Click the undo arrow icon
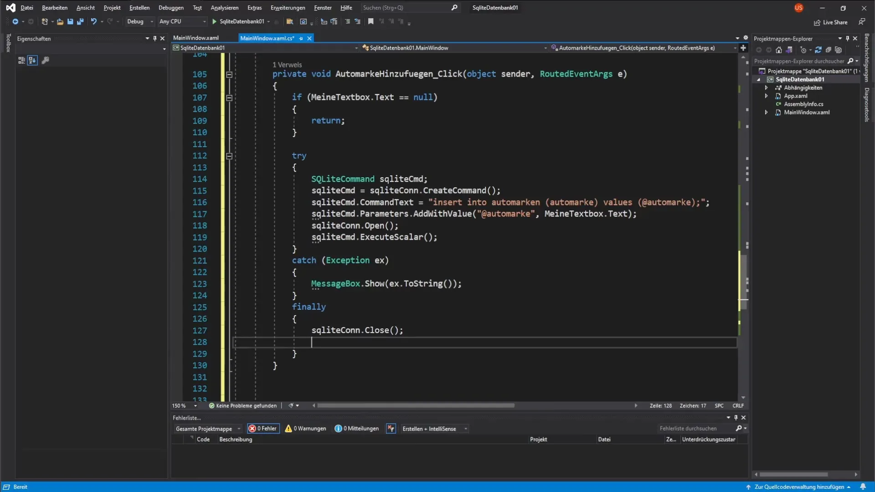 point(93,21)
